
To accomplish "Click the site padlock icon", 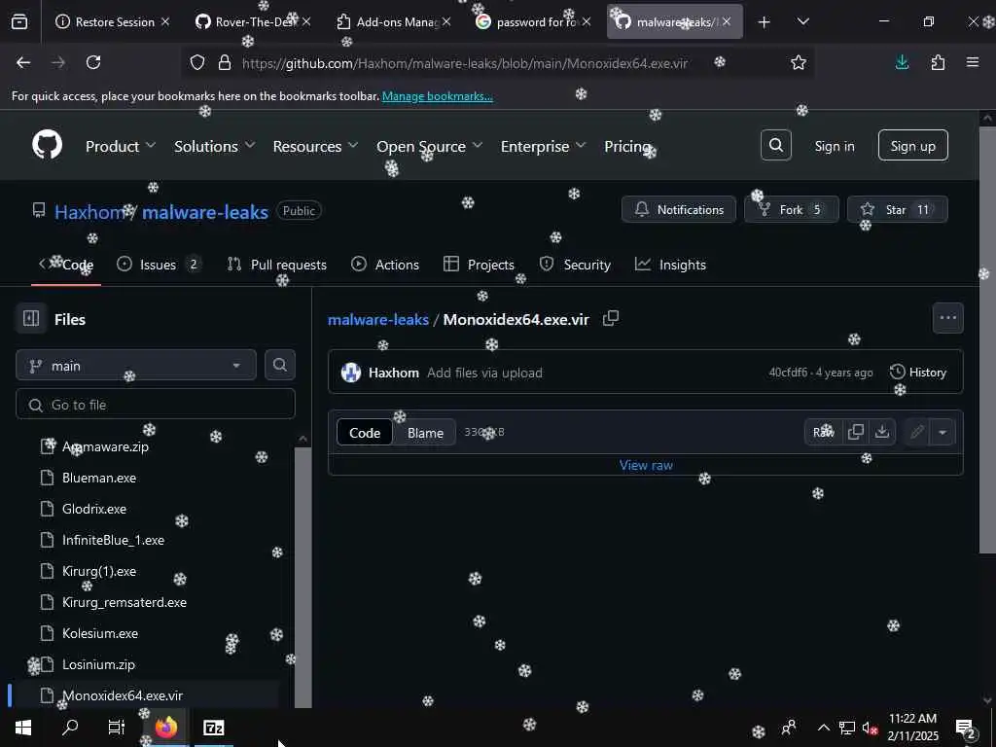I will point(225,62).
